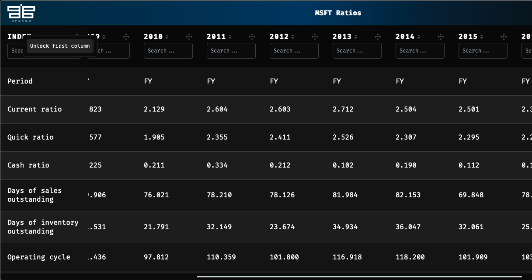532x280 pixels.
Task: Select the Current ratio row label
Action: pyautogui.click(x=35, y=109)
